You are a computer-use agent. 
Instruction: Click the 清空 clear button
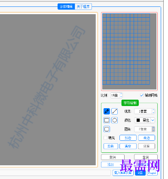click(128, 146)
